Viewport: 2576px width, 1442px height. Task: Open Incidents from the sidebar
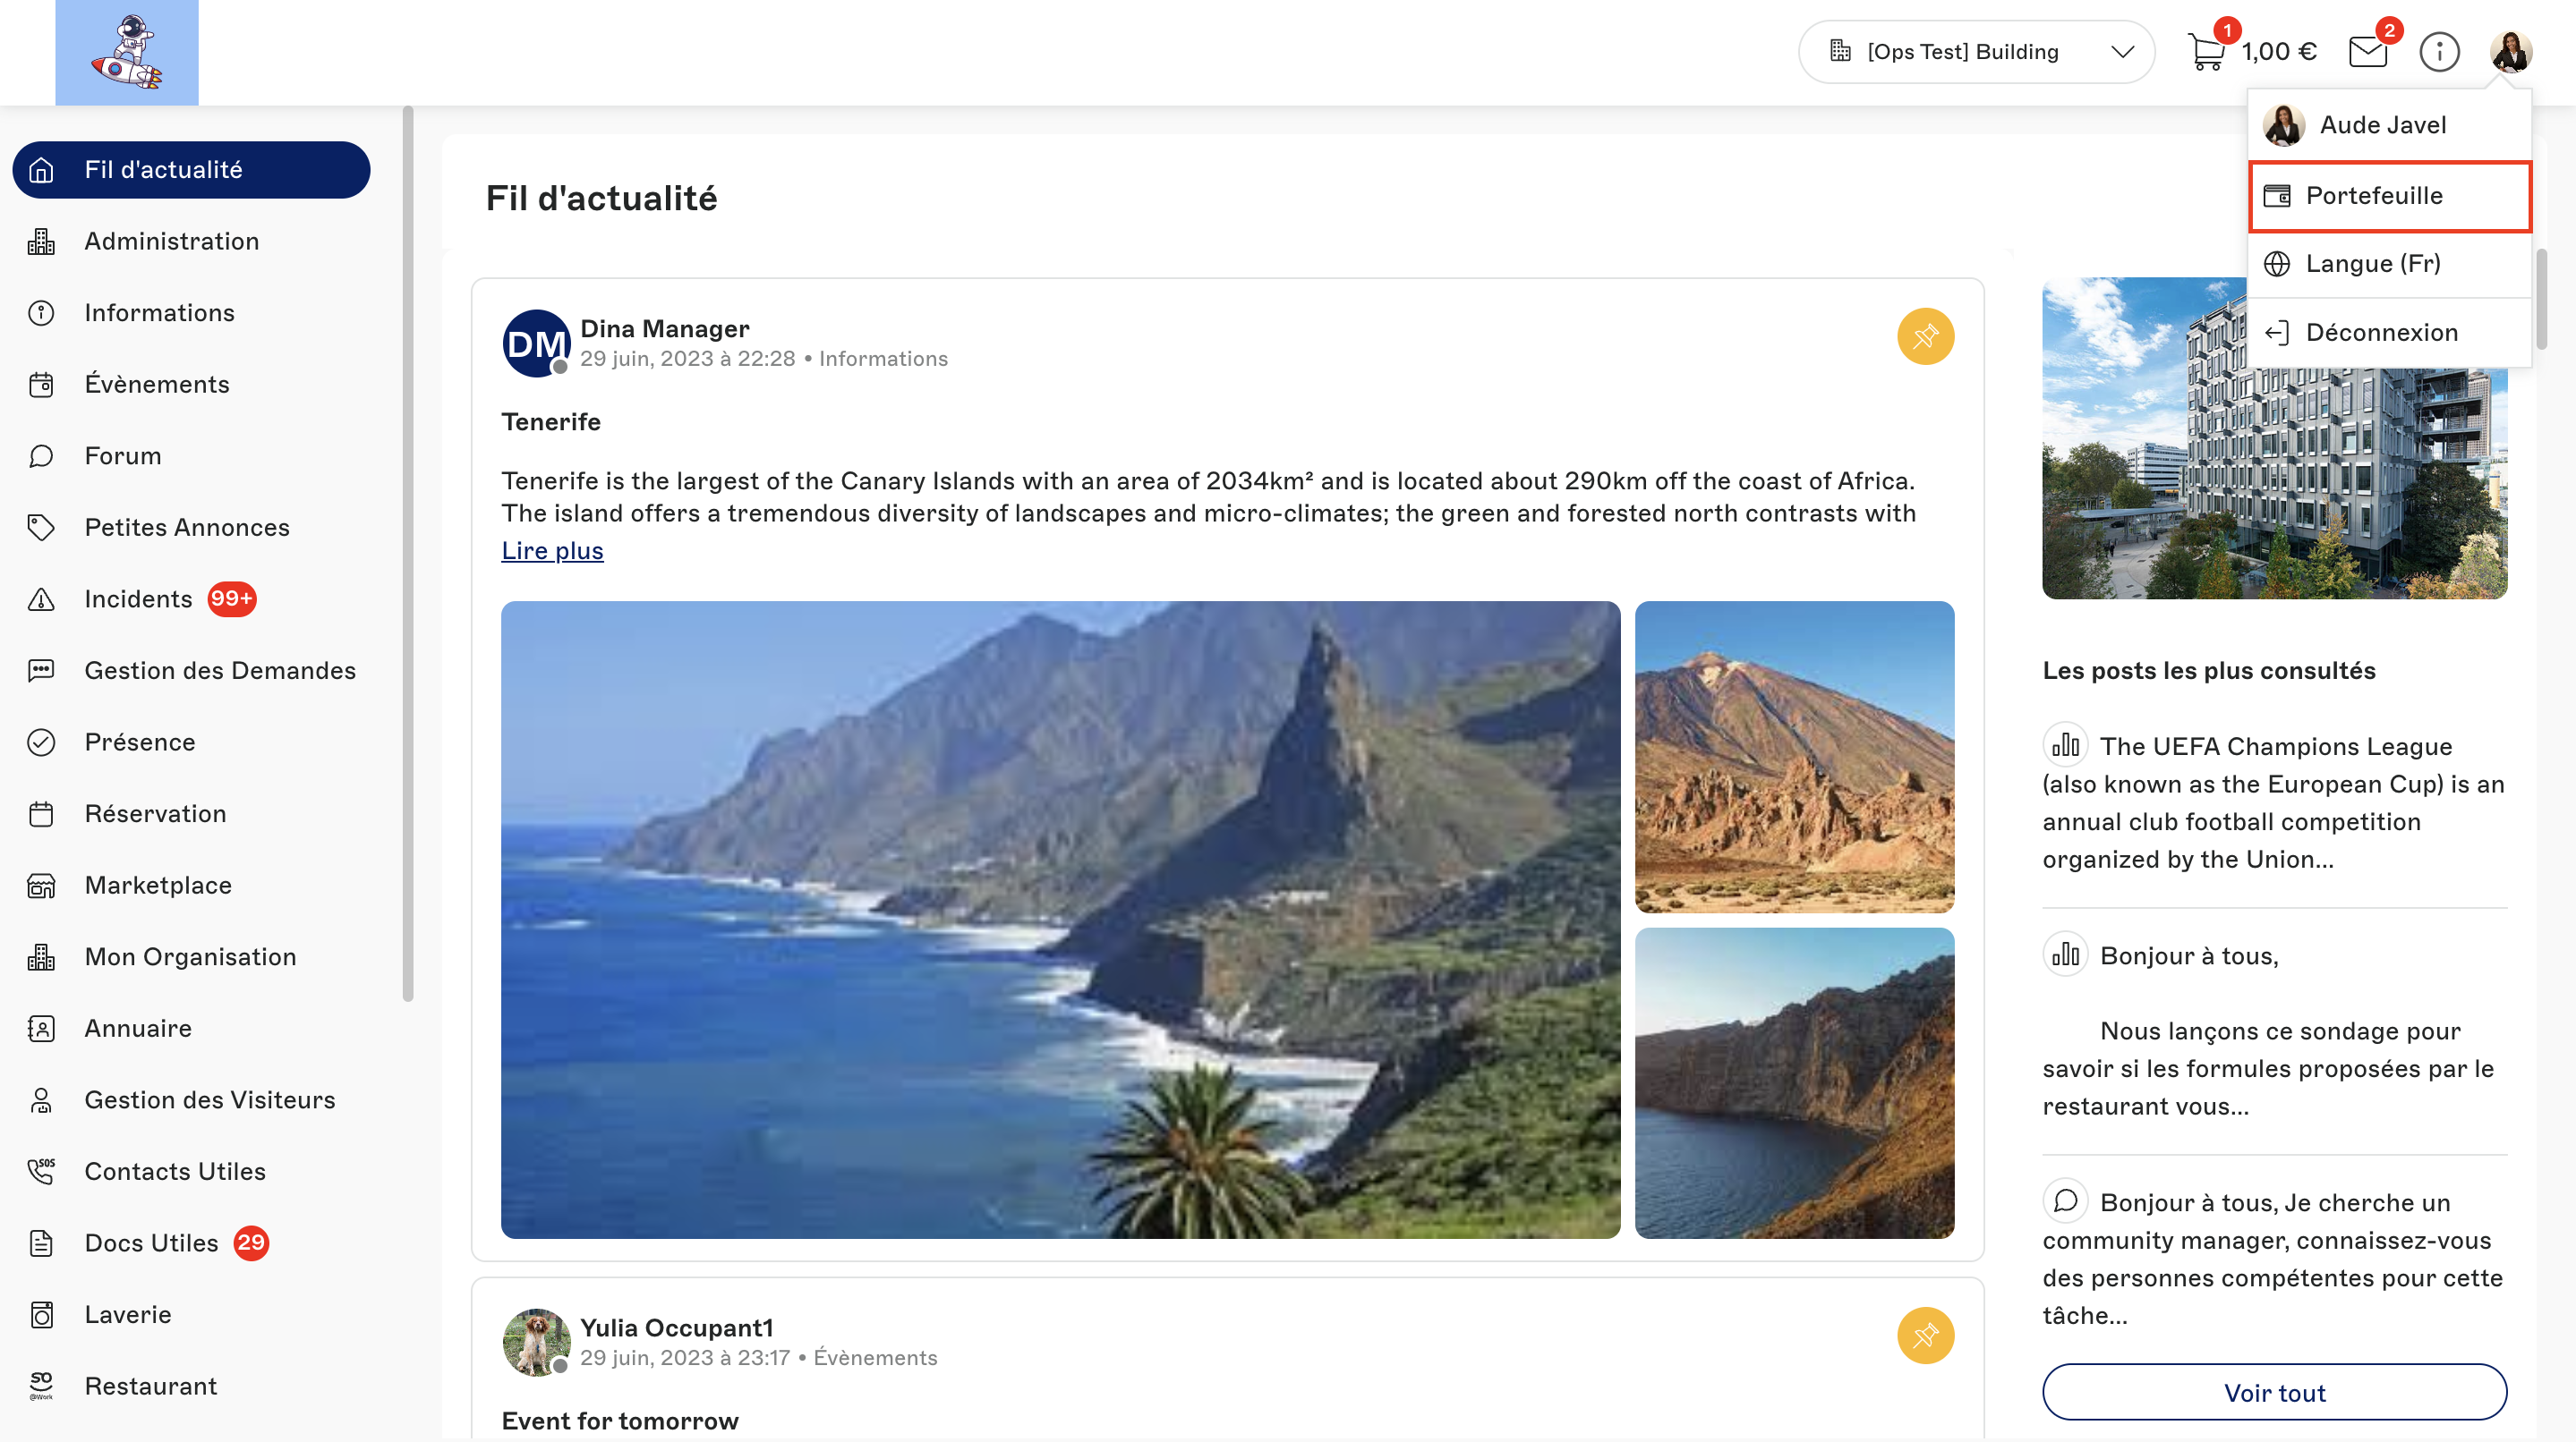[x=138, y=598]
